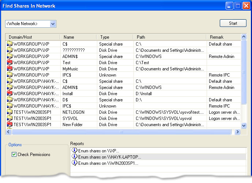Sort by the Remark column header
This screenshot has height=183, width=252.
(224, 37)
